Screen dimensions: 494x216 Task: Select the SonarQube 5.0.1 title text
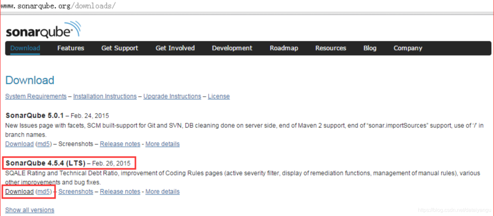click(34, 116)
